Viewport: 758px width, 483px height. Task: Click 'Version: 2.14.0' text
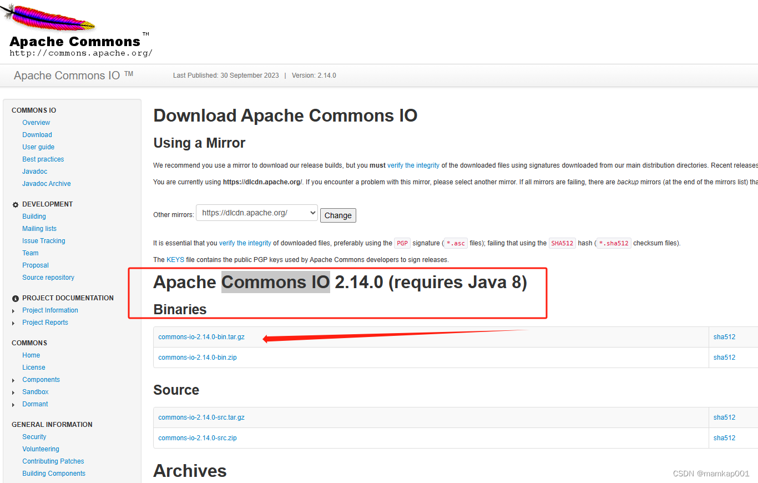(x=314, y=76)
